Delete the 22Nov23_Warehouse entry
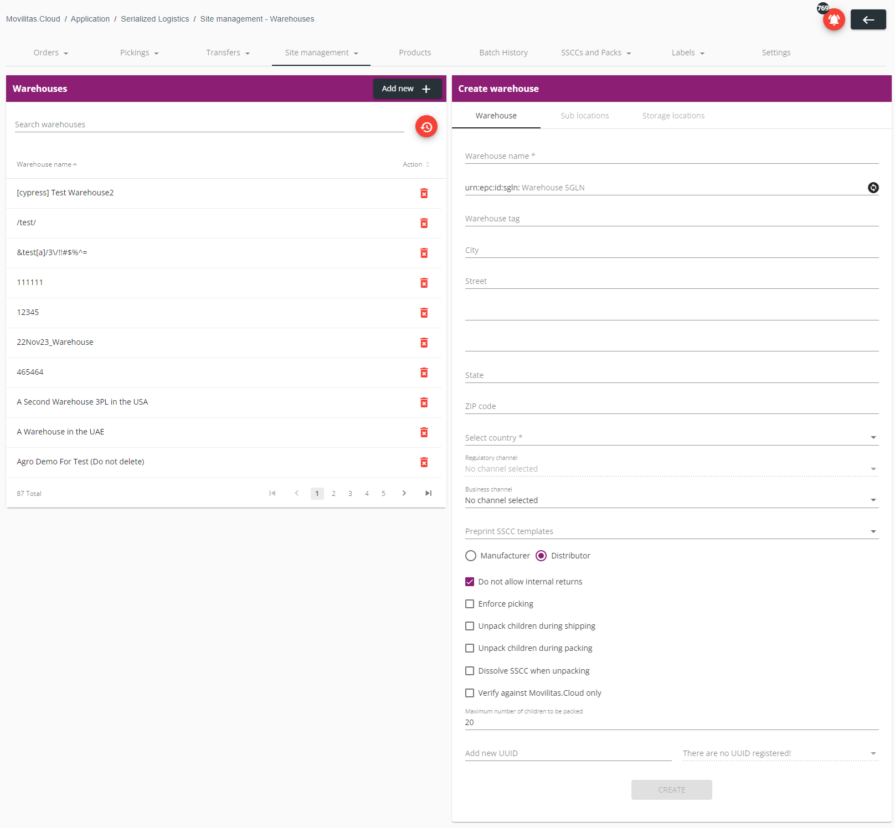 click(424, 343)
